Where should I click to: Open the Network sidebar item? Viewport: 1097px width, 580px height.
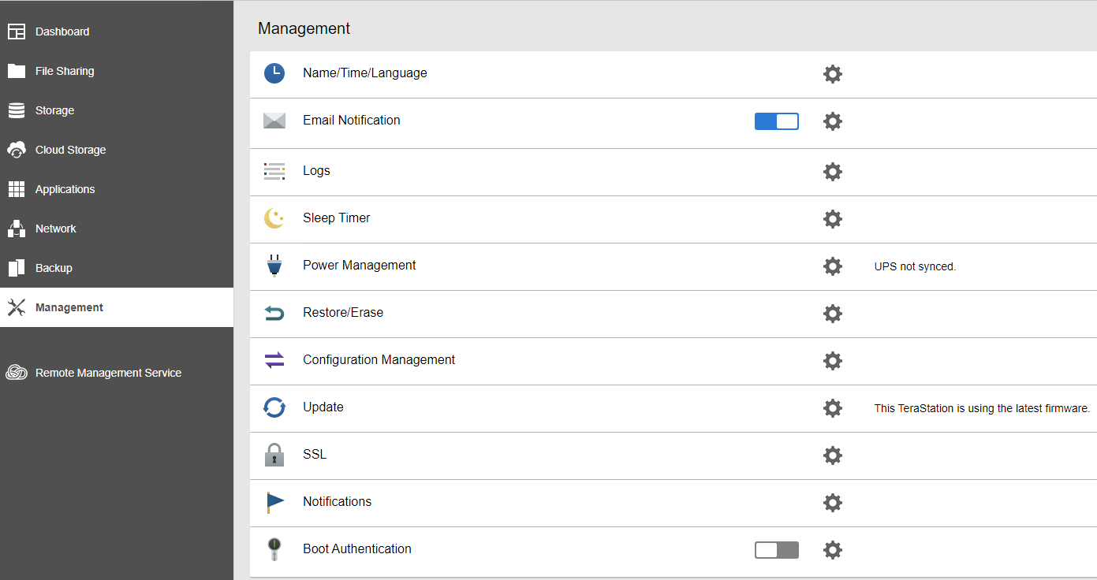click(56, 229)
